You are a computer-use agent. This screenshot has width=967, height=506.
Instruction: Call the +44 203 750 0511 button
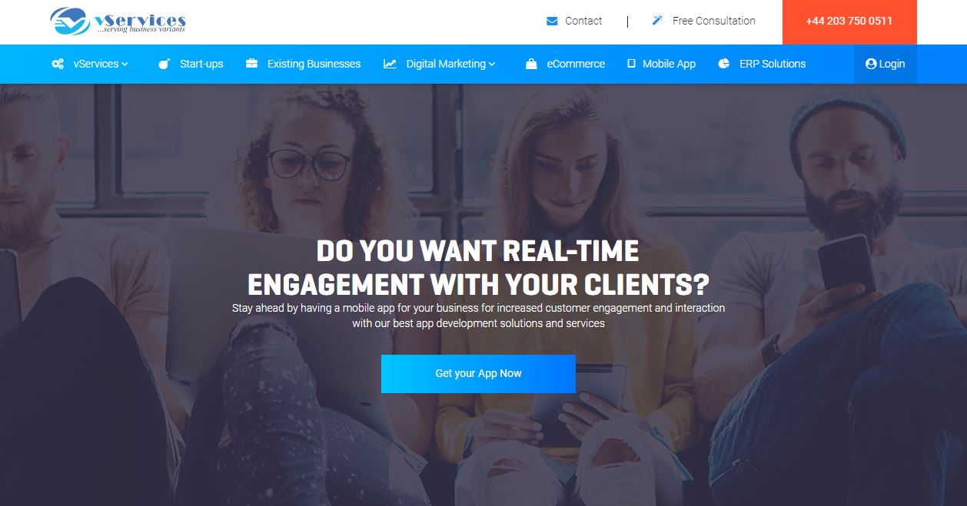click(x=849, y=22)
